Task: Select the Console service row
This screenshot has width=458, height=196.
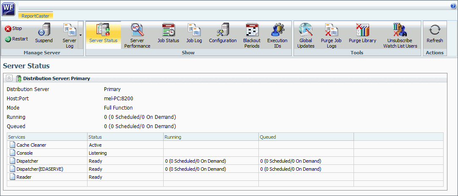Action: (x=225, y=153)
